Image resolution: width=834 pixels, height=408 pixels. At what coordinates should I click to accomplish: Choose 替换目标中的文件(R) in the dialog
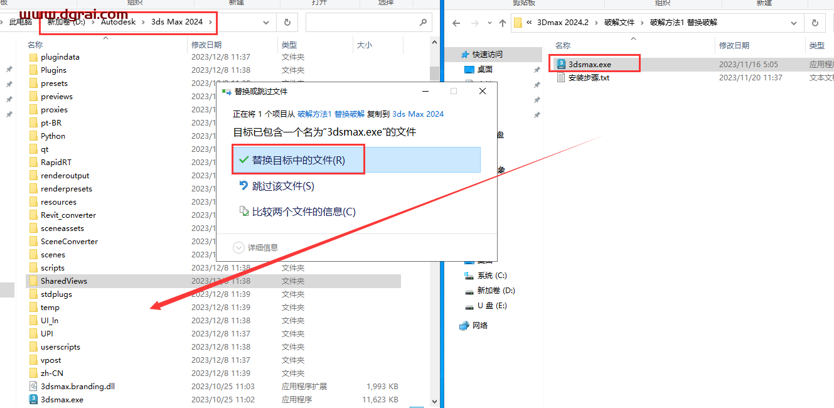356,160
